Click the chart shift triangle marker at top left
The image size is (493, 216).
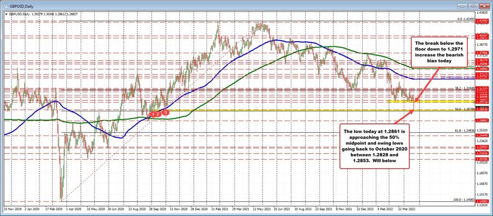pyautogui.click(x=6, y=14)
